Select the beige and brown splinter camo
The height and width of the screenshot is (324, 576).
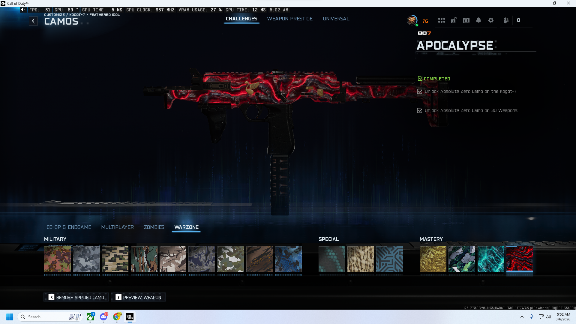tap(173, 259)
